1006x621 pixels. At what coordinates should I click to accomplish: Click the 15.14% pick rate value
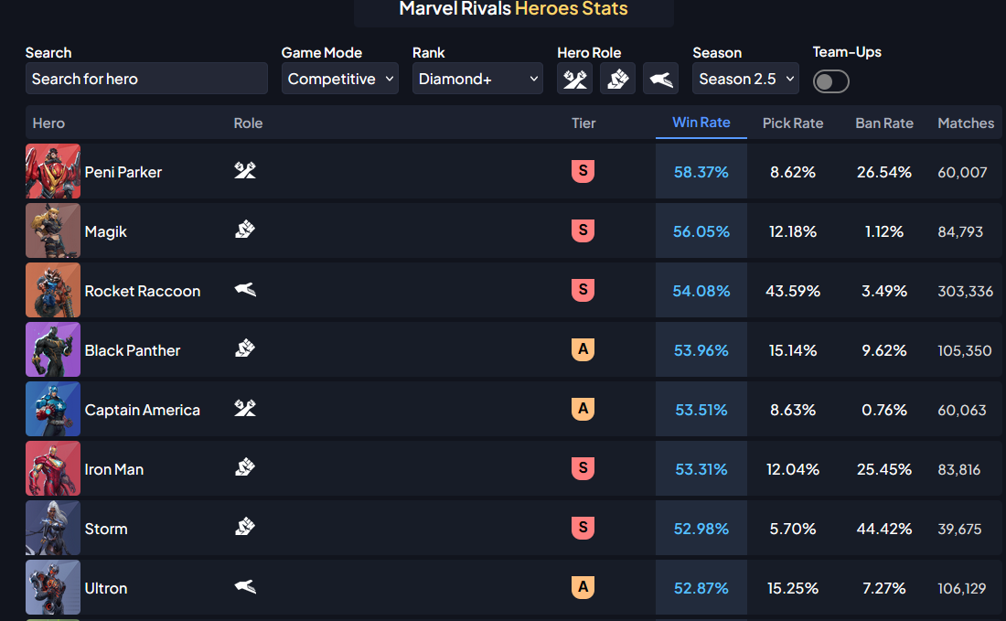coord(793,350)
